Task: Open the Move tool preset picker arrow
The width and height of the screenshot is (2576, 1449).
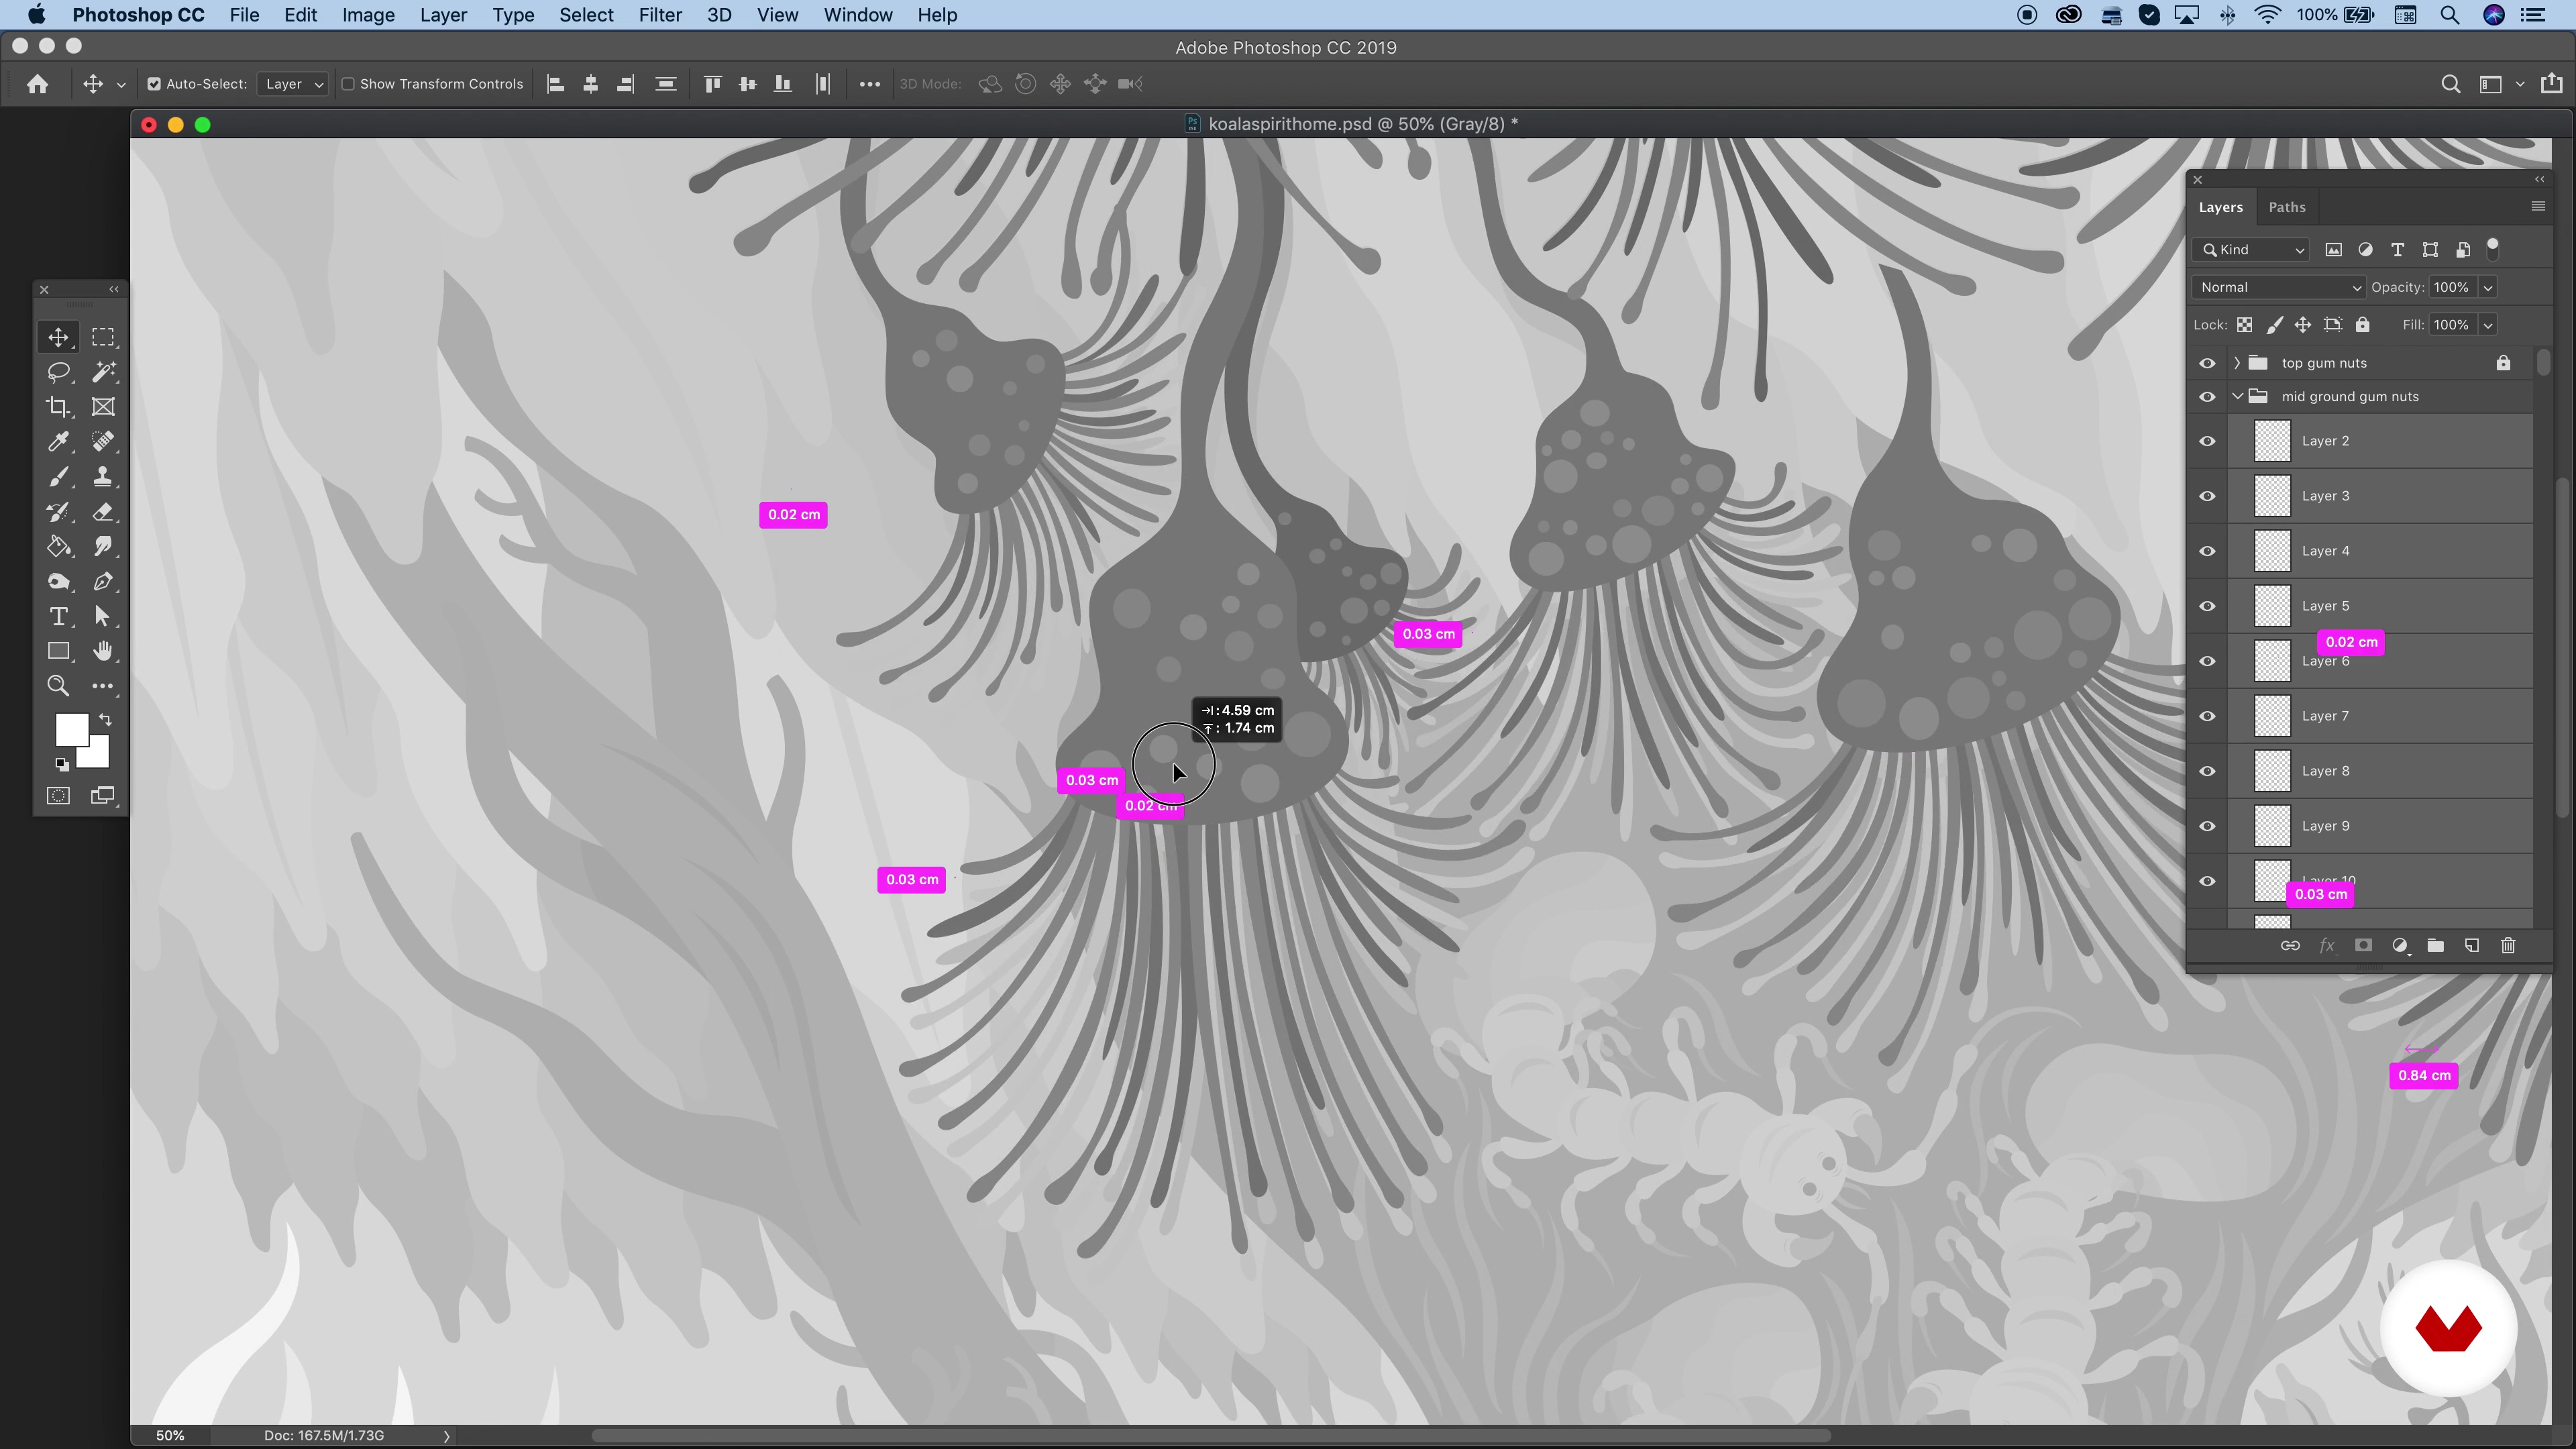Action: [x=121, y=85]
